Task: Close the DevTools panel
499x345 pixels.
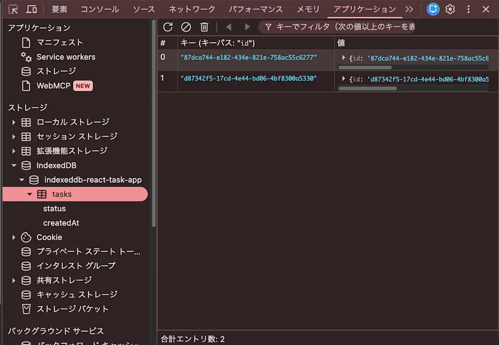Action: click(x=486, y=9)
